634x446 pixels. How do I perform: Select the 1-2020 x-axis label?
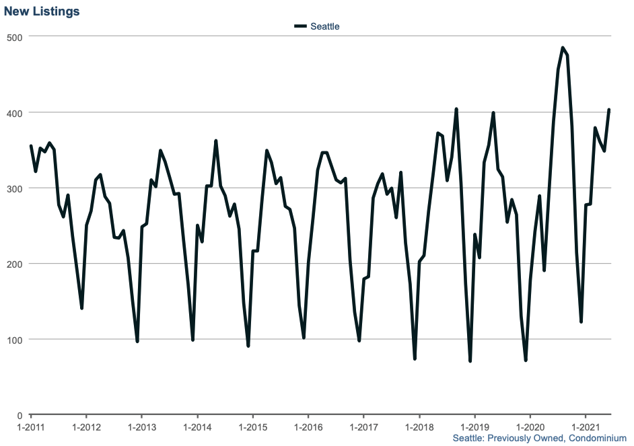(x=529, y=427)
